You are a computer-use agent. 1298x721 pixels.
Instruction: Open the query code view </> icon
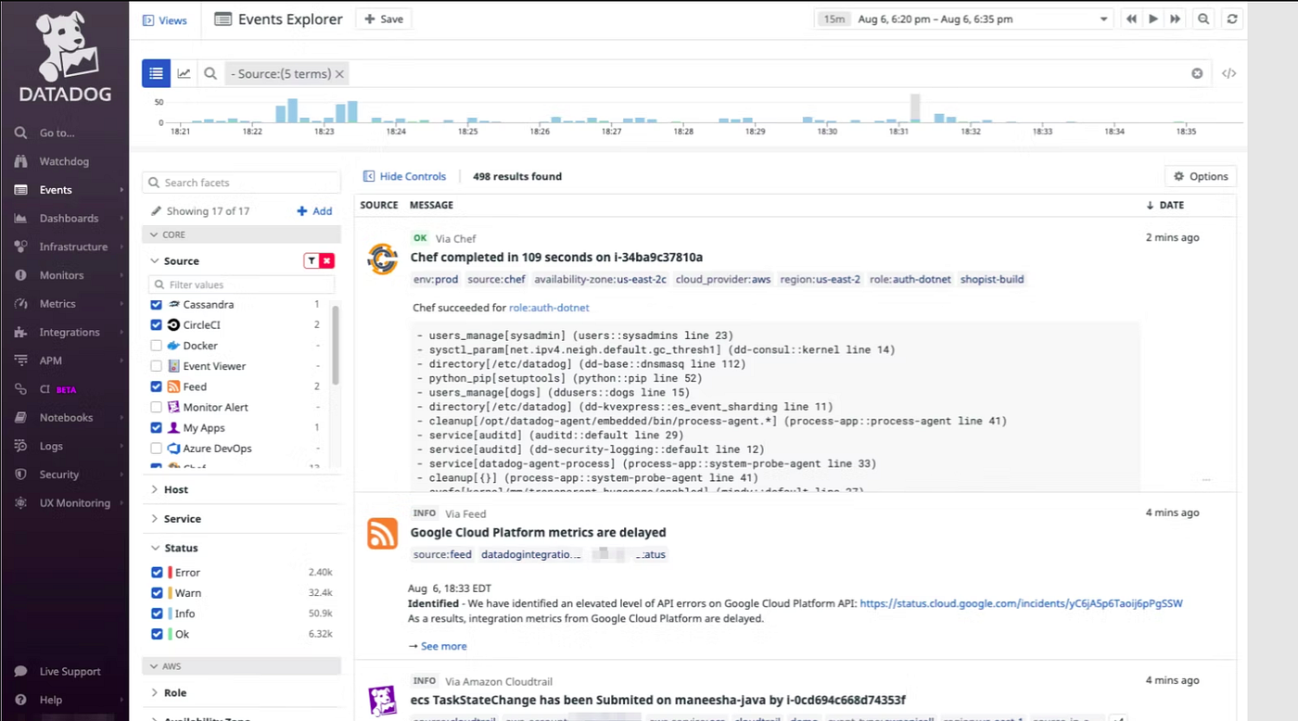click(x=1228, y=72)
